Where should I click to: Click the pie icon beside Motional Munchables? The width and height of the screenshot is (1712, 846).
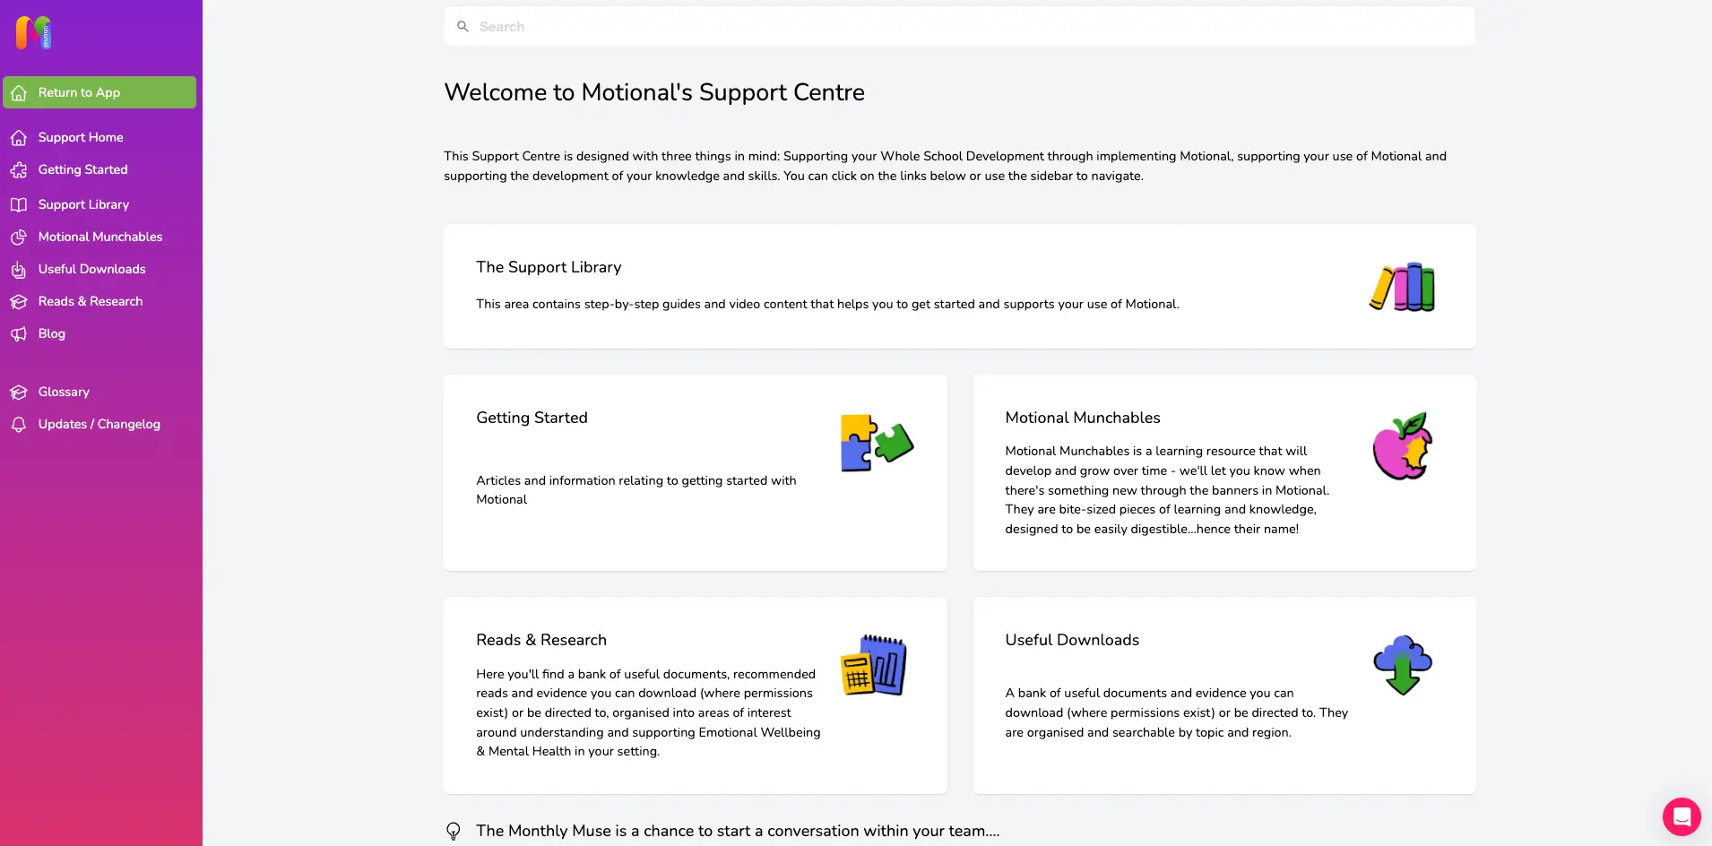[x=19, y=237]
